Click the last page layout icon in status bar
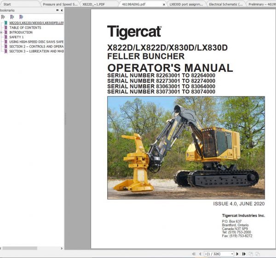Screen dimensions: 276x258 tap(258, 254)
